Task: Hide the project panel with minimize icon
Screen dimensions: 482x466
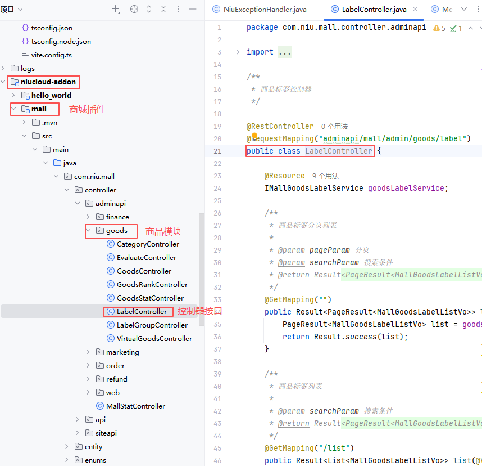Action: [193, 9]
